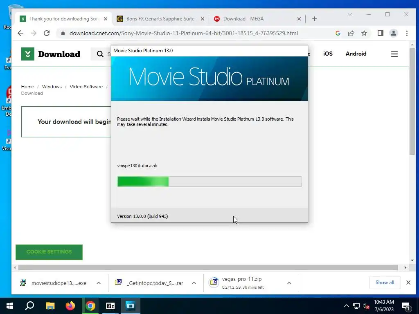419x314 pixels.
Task: Click the horizontal scrollbar right arrow
Action: pyautogui.click(x=405, y=267)
